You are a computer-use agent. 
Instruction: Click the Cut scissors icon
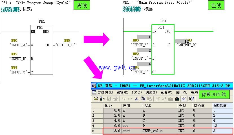pyautogui.click(x=137, y=99)
